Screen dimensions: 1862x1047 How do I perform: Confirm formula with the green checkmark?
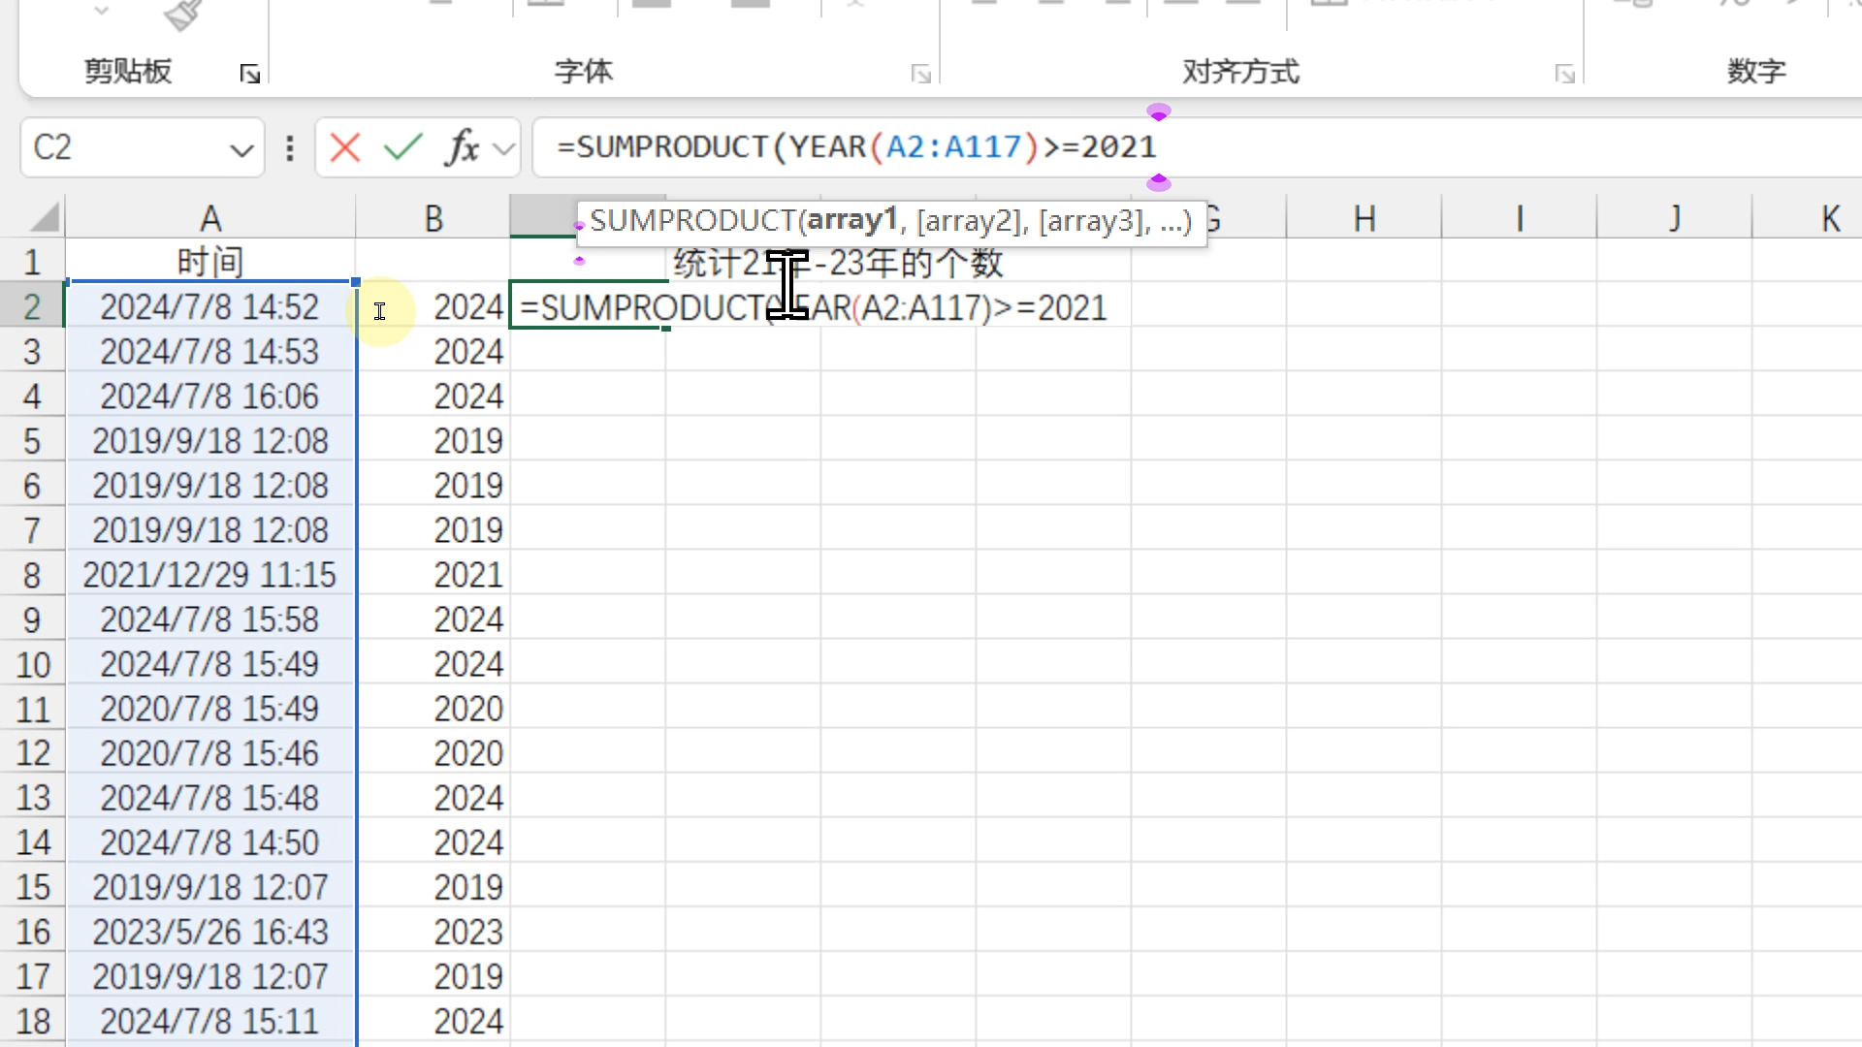point(402,148)
